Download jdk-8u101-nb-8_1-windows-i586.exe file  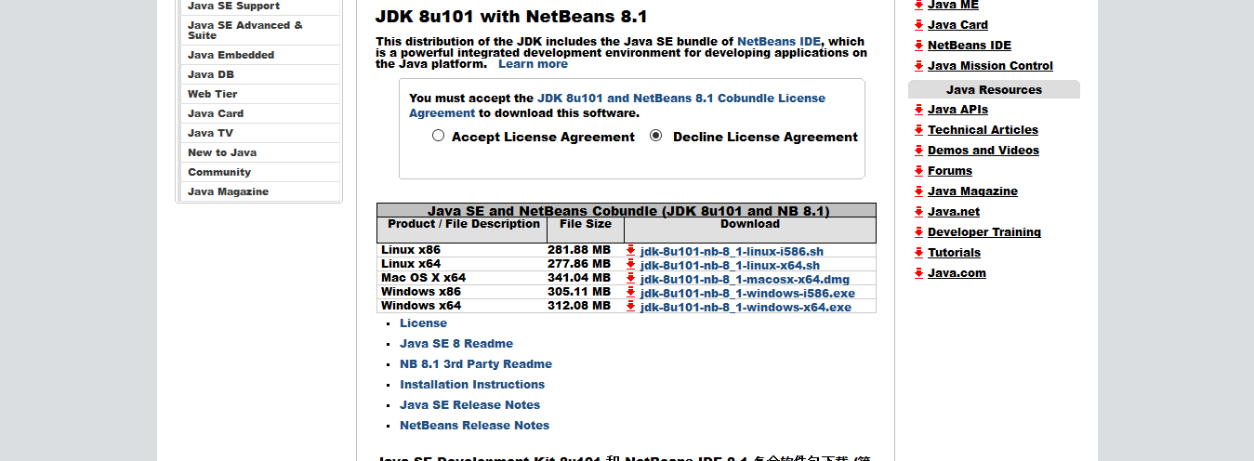click(746, 293)
